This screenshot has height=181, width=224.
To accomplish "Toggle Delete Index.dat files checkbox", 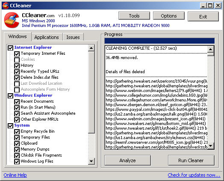I will click(x=17, y=78).
